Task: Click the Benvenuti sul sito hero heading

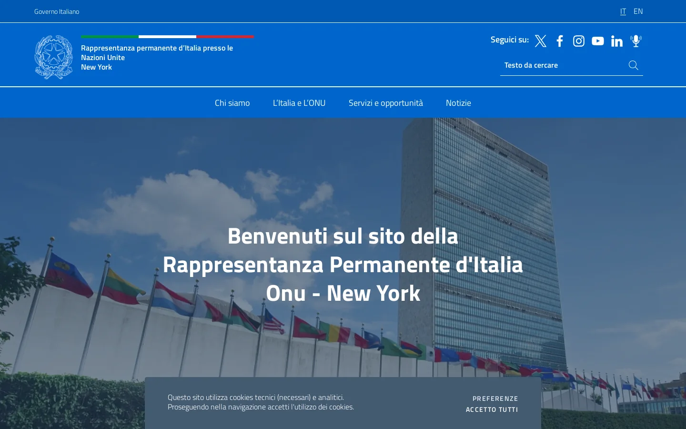Action: click(343, 264)
